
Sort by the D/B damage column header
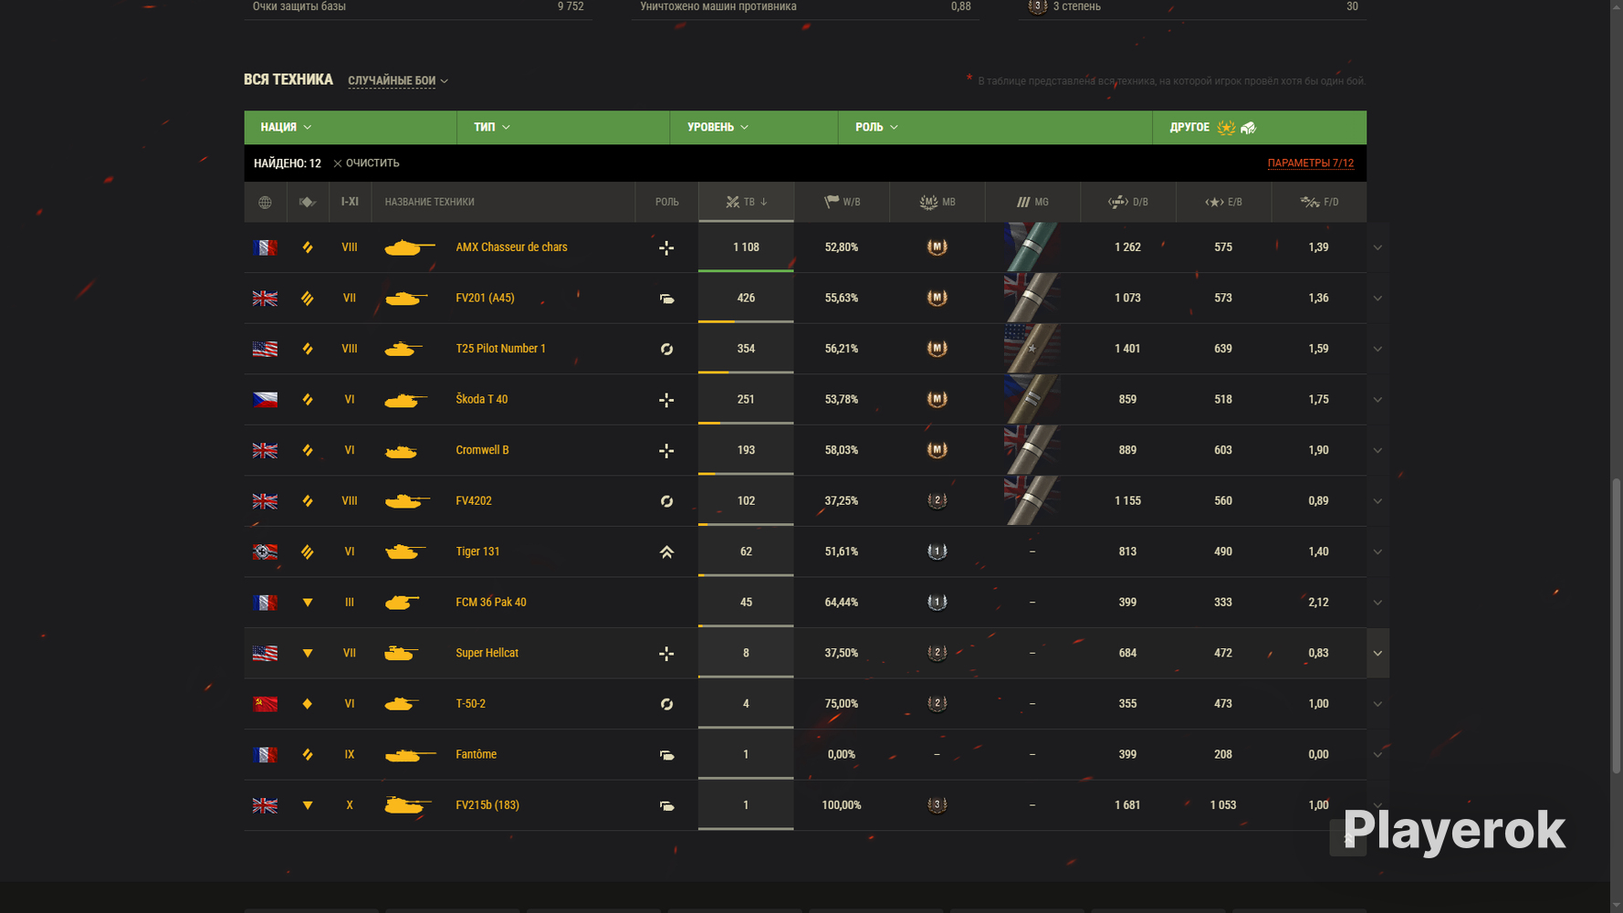point(1128,202)
